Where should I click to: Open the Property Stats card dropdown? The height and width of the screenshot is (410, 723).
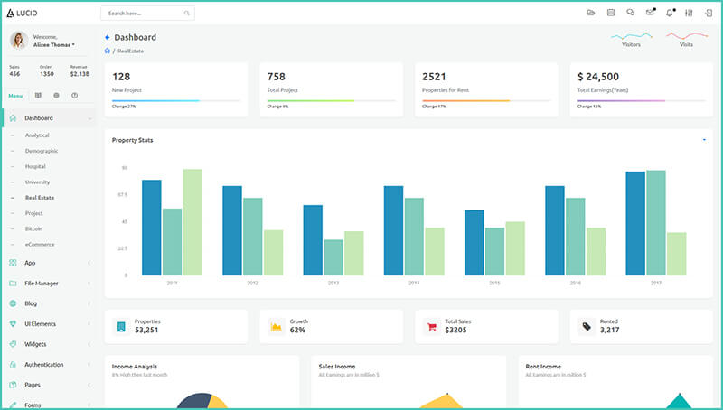pos(703,140)
